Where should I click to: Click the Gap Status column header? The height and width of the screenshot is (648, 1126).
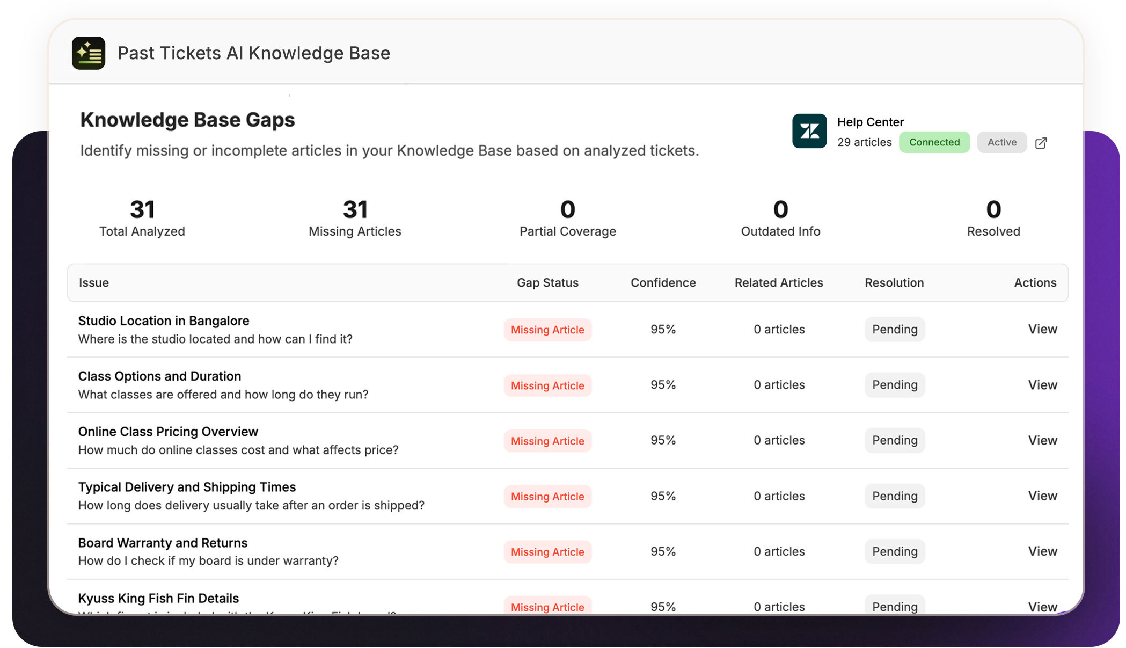click(x=547, y=283)
